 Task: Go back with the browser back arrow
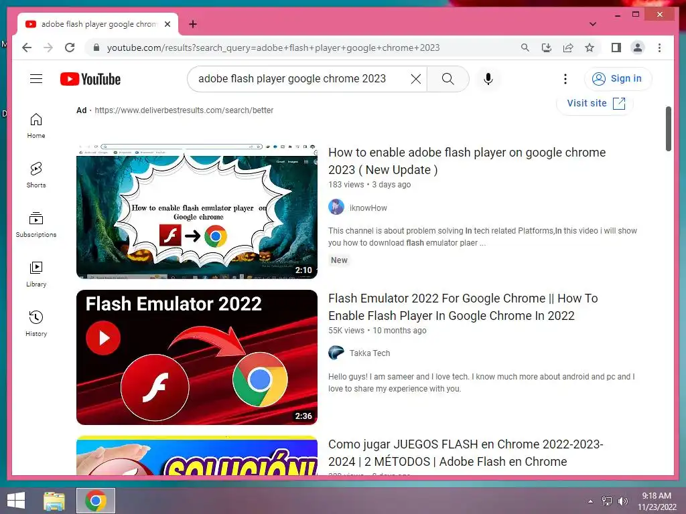point(27,48)
